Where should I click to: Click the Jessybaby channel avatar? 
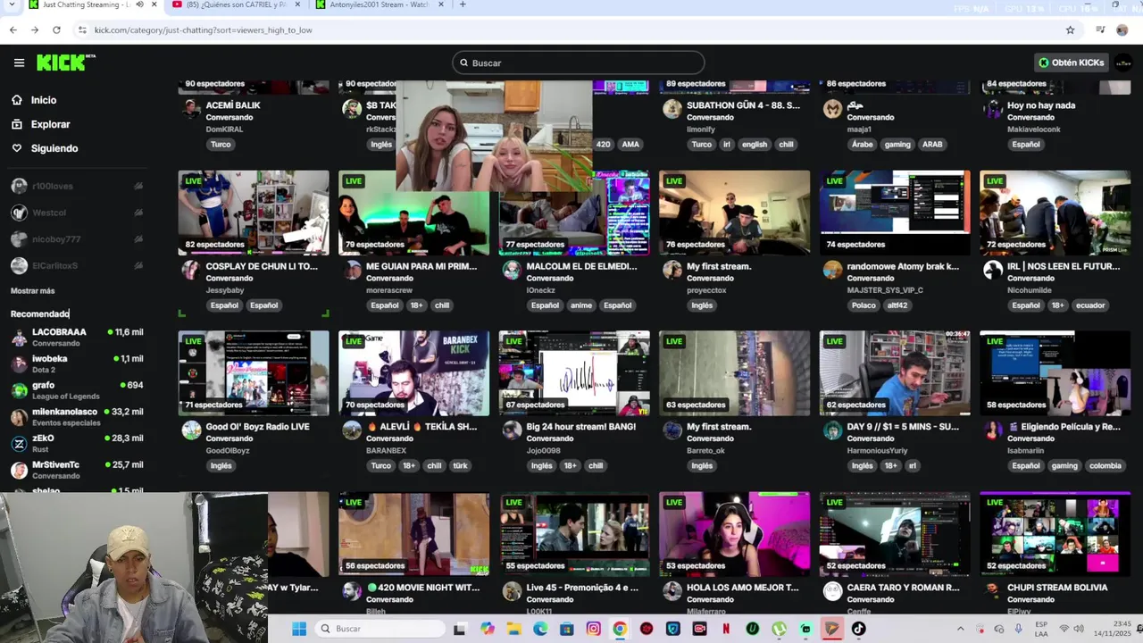pos(191,270)
